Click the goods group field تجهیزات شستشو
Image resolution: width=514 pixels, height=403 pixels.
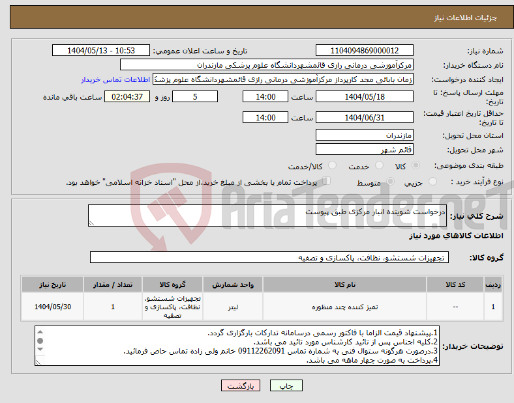(x=269, y=257)
